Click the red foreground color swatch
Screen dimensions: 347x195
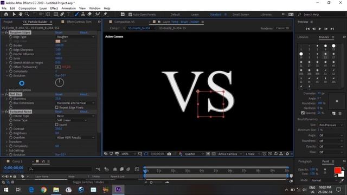[337, 171]
